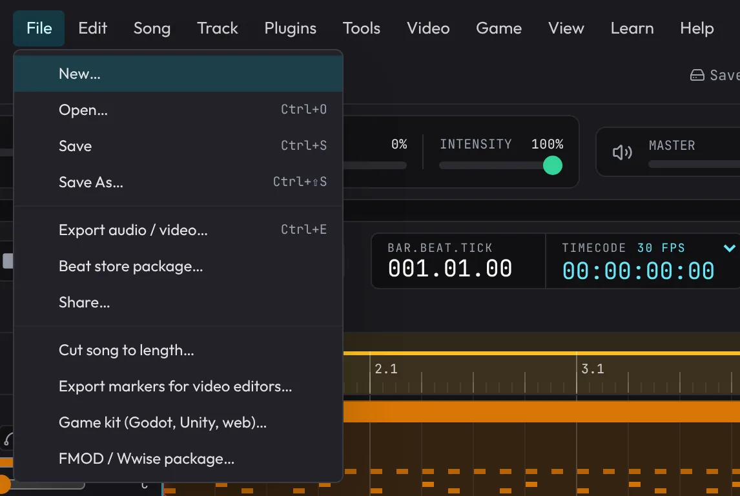Click the Master volume slider track
Screen dimensions: 740x496
click(694, 164)
